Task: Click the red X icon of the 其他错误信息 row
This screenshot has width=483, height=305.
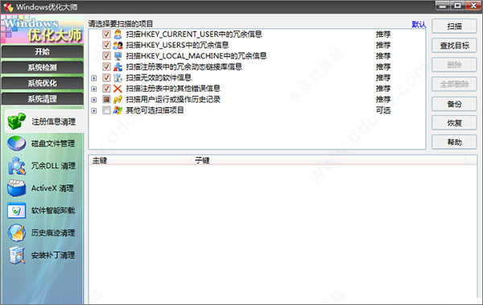Action: point(118,89)
